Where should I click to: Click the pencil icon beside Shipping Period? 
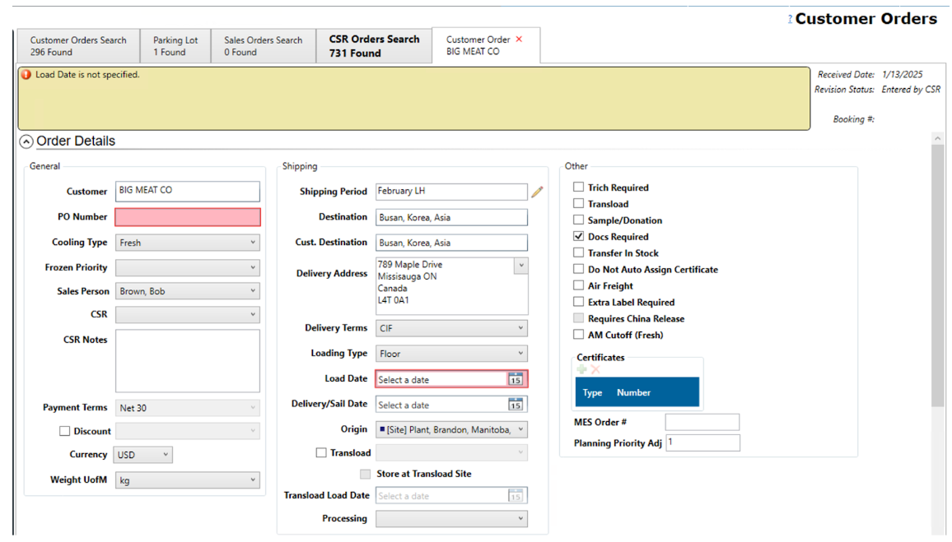pyautogui.click(x=537, y=192)
